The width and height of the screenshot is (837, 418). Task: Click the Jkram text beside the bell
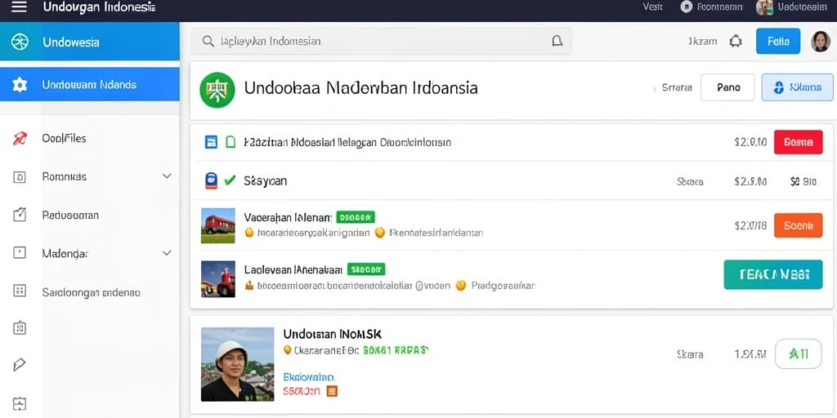point(702,41)
